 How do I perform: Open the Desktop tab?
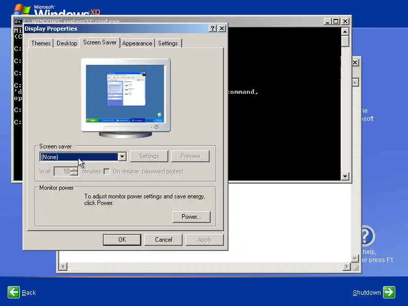[x=67, y=43]
